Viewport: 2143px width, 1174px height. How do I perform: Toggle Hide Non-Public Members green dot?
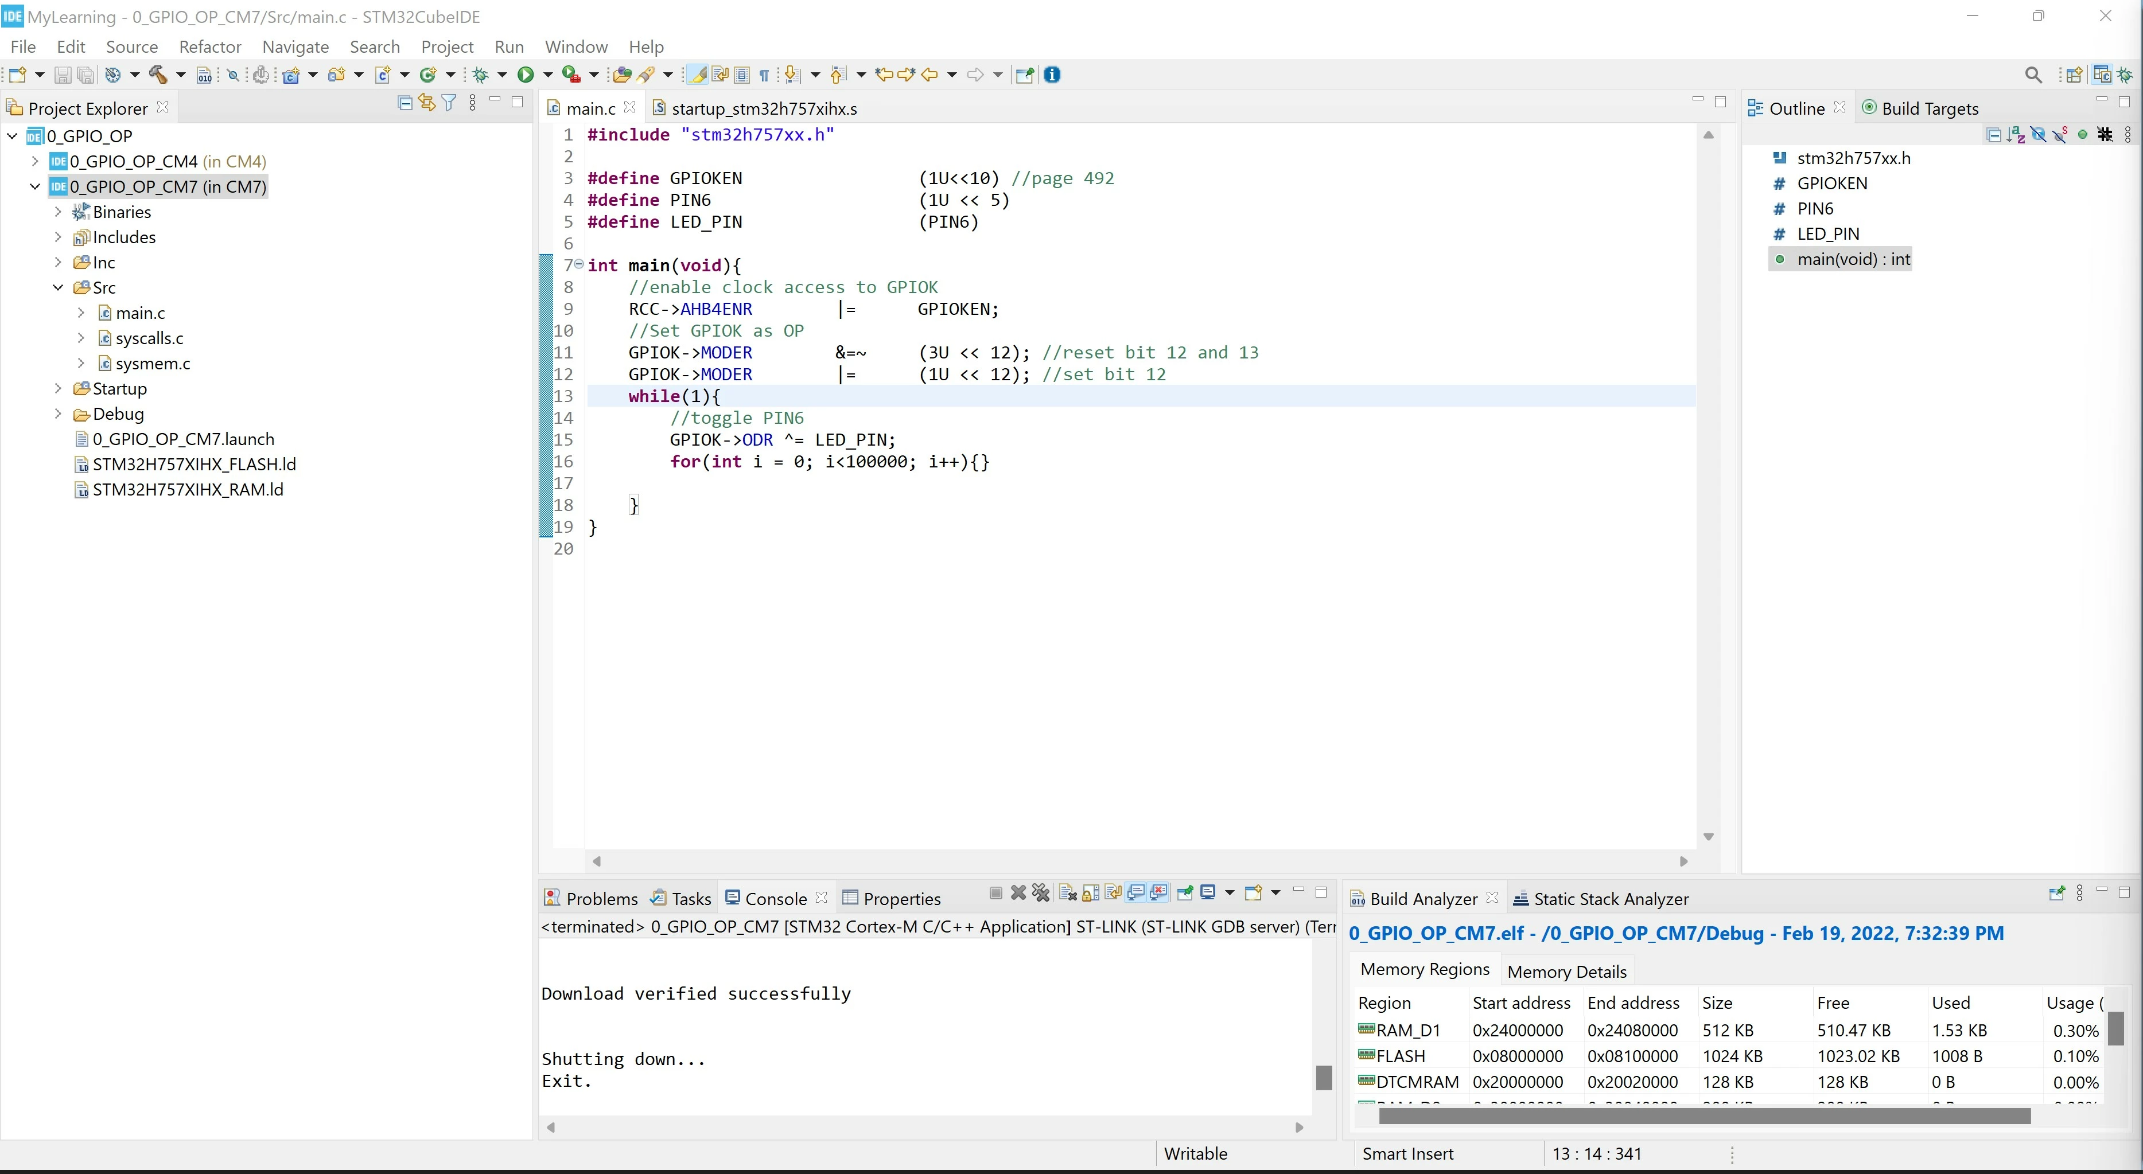[x=2083, y=135]
